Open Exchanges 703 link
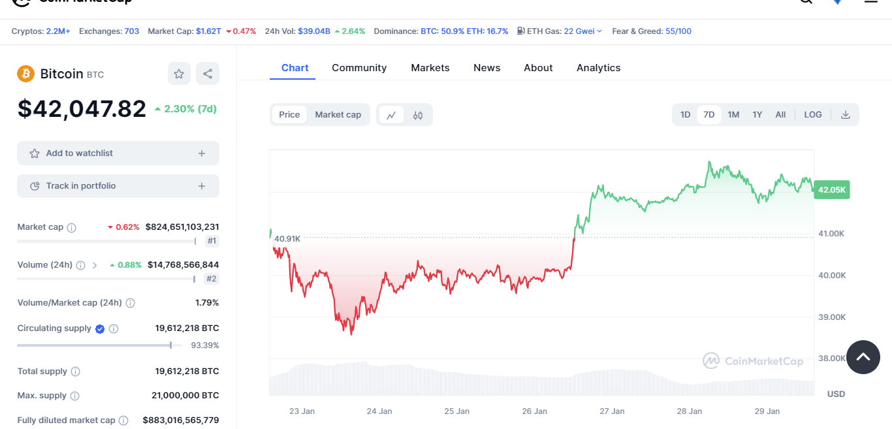 (132, 31)
